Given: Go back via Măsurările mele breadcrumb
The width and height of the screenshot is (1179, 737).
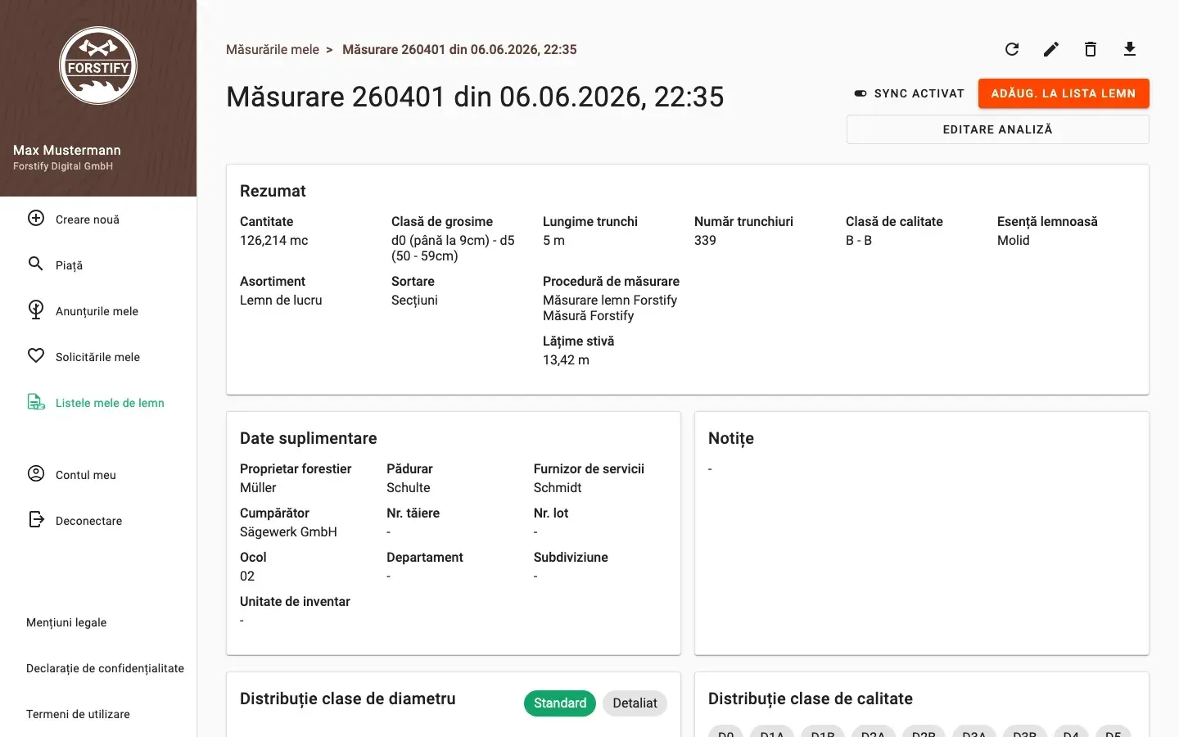Looking at the screenshot, I should point(273,50).
